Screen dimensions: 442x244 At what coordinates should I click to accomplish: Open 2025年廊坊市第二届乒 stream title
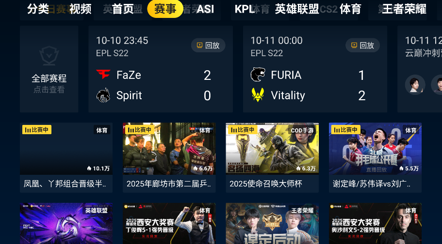tap(168, 184)
